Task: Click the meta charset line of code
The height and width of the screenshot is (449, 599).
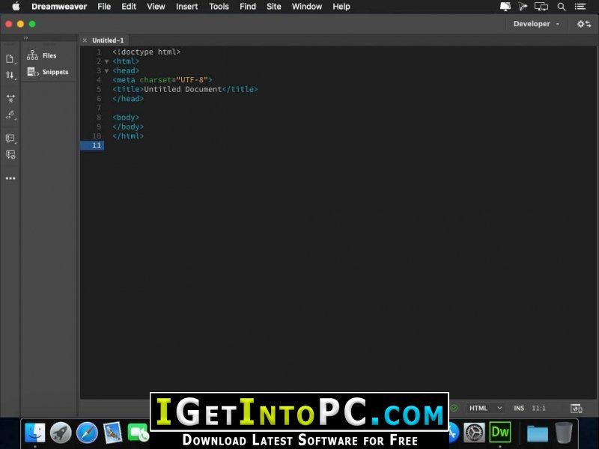Action: pos(162,80)
